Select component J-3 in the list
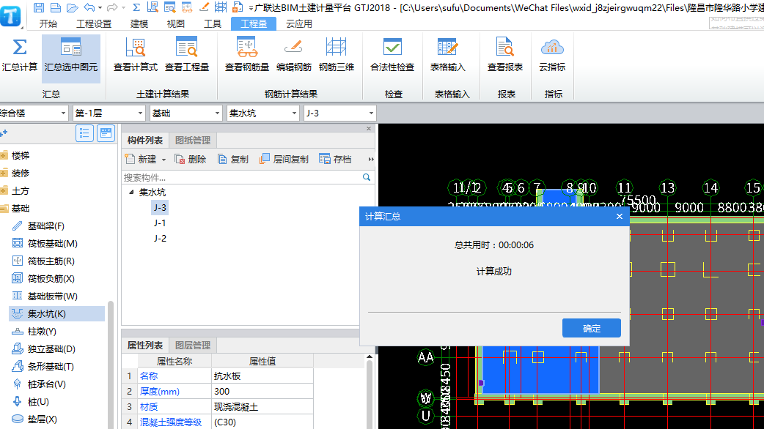This screenshot has width=764, height=429. click(x=160, y=208)
